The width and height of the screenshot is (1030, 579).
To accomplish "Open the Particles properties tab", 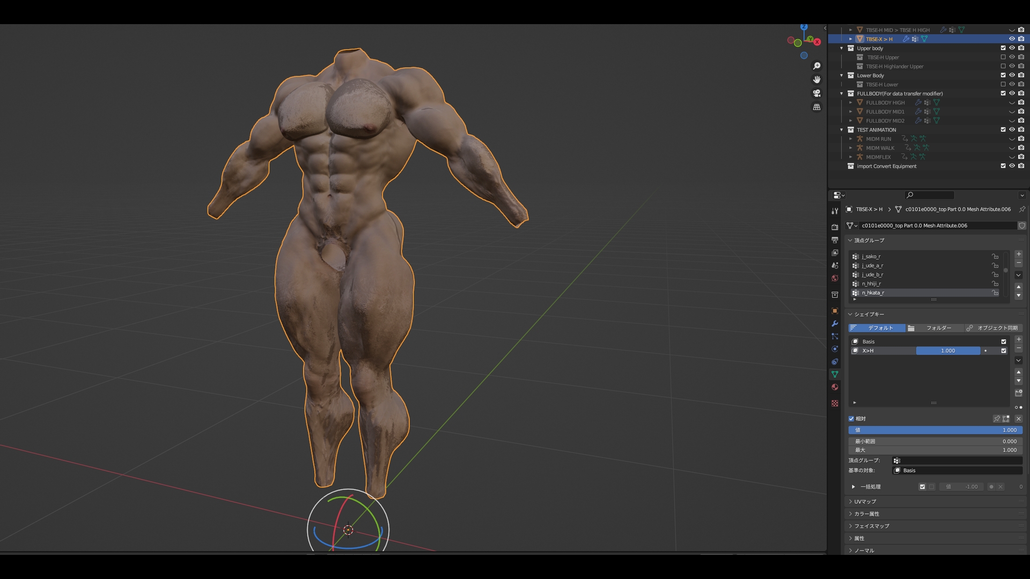I will click(x=835, y=336).
